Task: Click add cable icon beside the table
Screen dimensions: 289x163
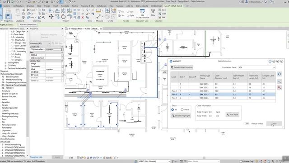Action: pos(280,81)
